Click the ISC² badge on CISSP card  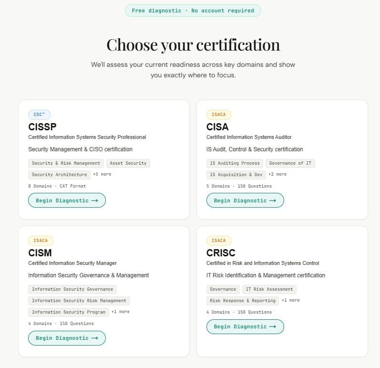[39, 115]
